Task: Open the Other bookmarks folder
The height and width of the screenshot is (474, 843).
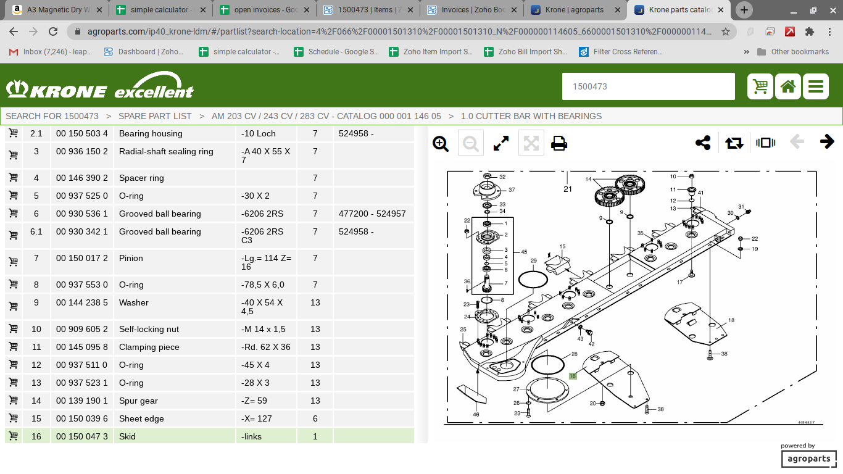Action: click(x=793, y=52)
